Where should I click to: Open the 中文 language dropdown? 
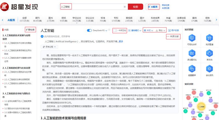(148, 30)
